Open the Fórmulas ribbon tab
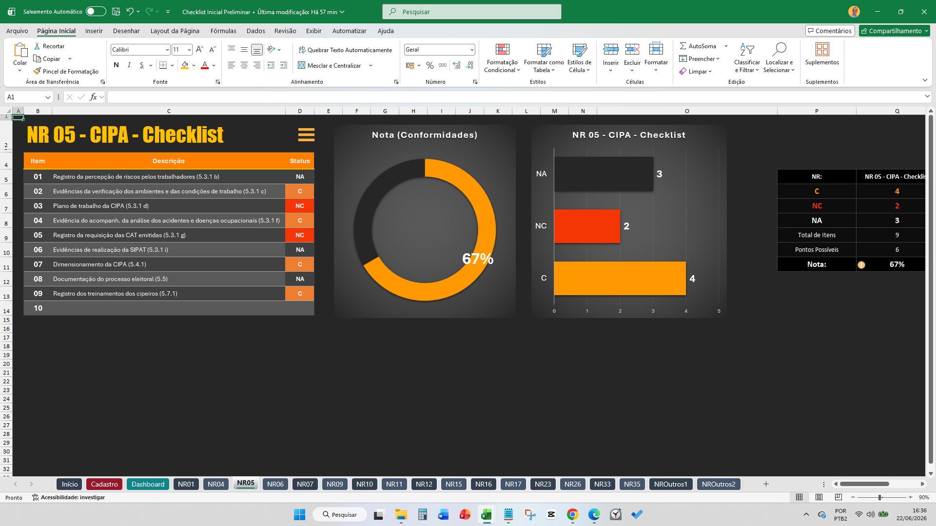The image size is (936, 526). click(223, 31)
